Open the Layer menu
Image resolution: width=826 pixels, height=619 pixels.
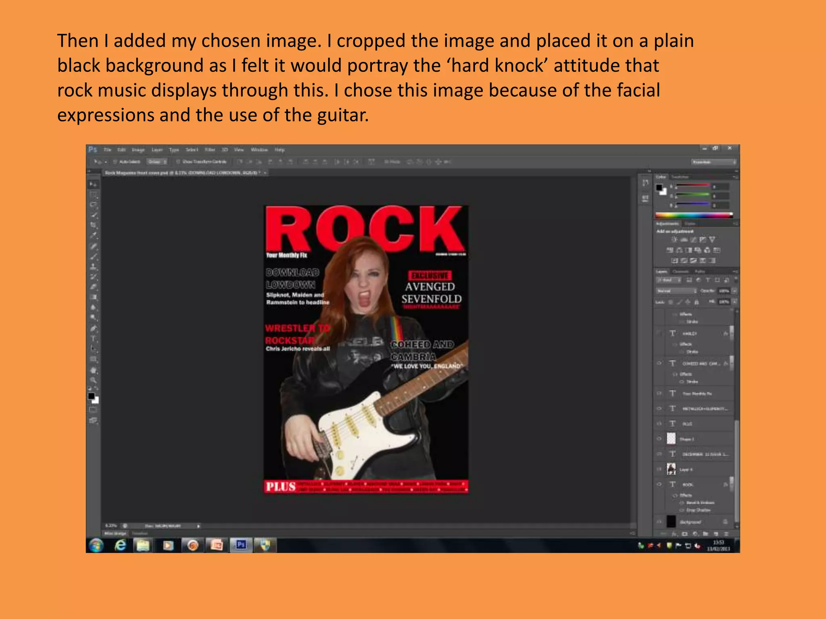157,150
